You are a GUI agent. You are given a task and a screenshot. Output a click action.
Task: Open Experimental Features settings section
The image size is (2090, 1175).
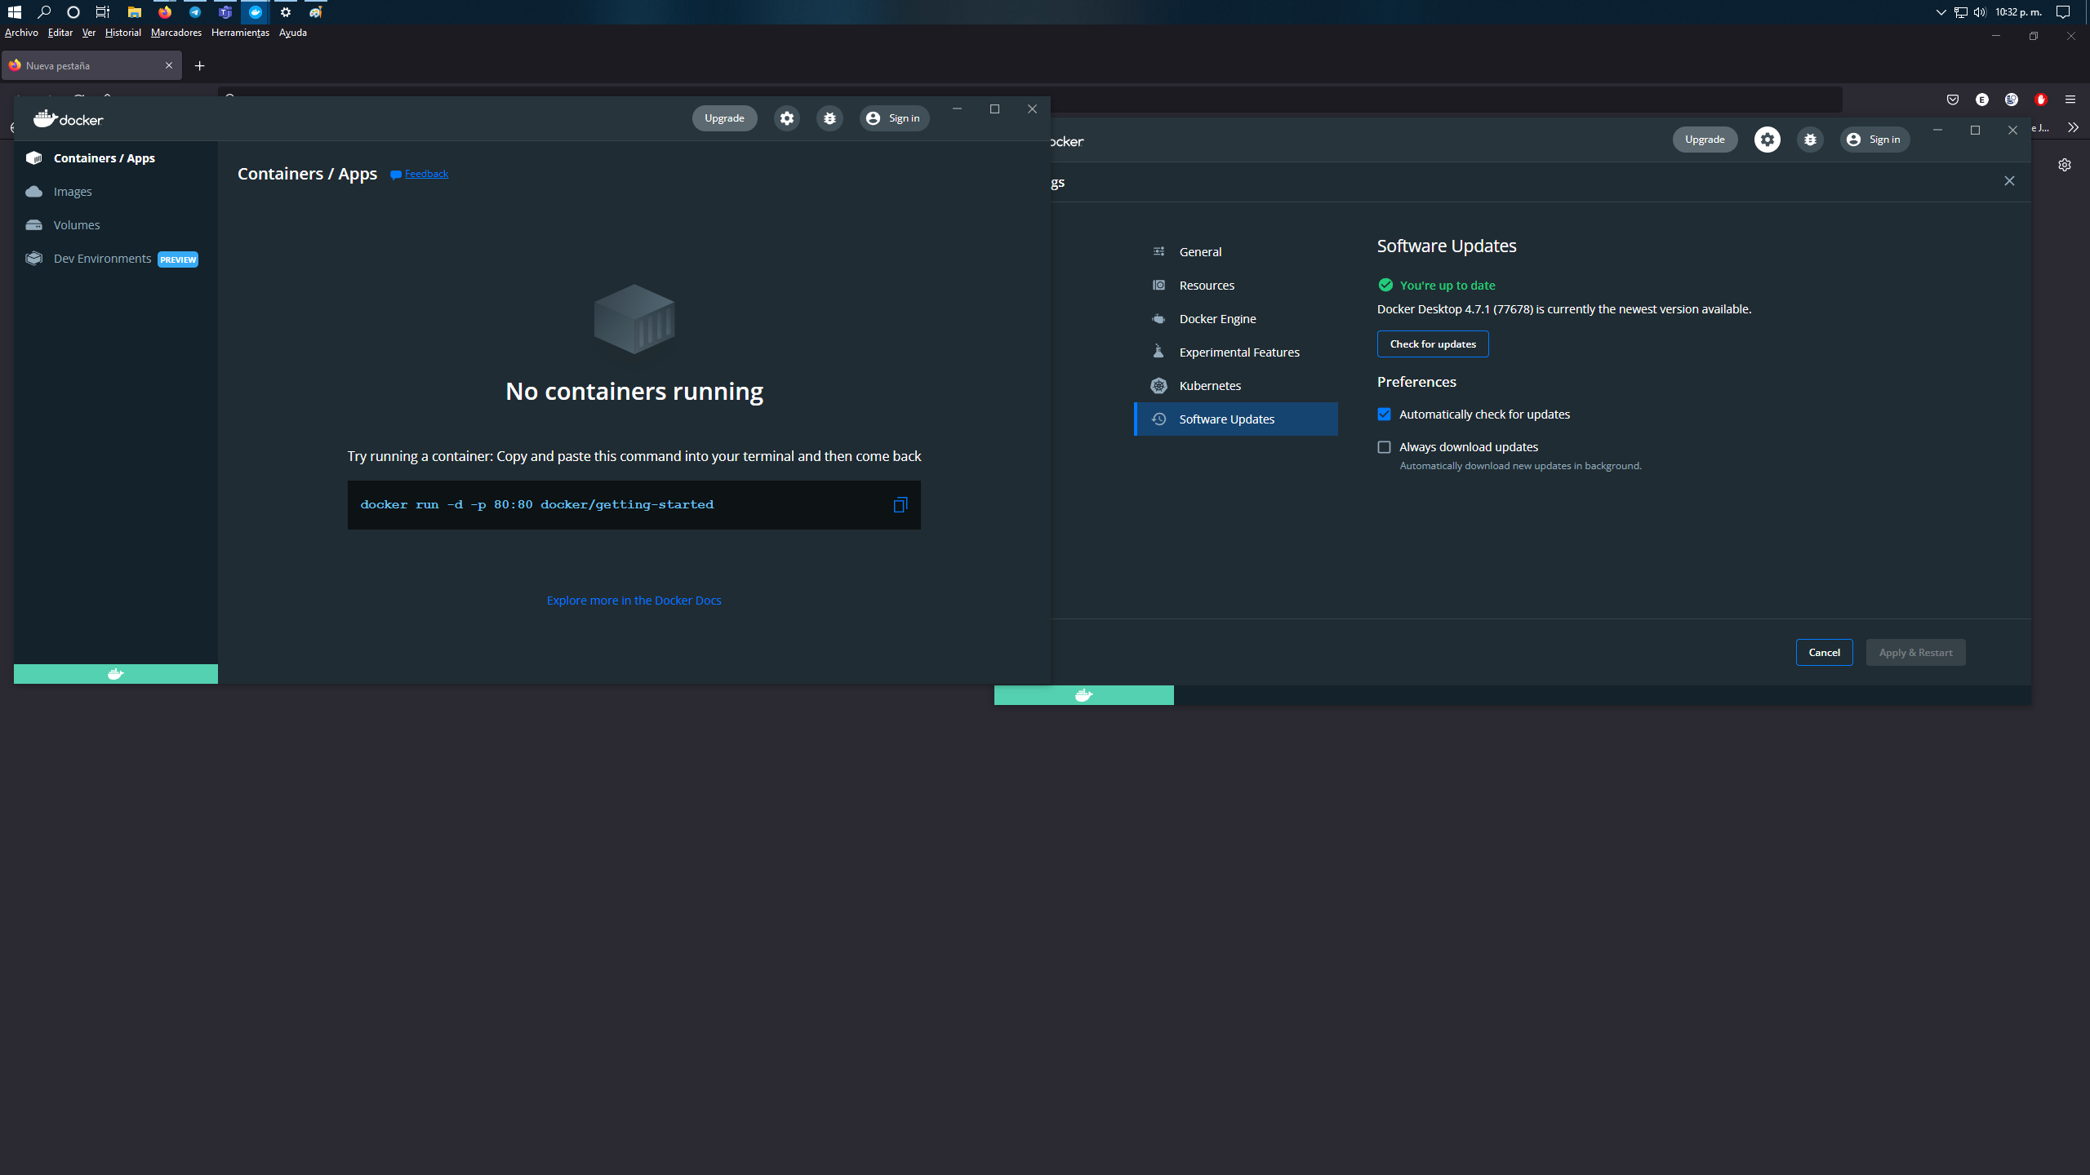pos(1236,352)
